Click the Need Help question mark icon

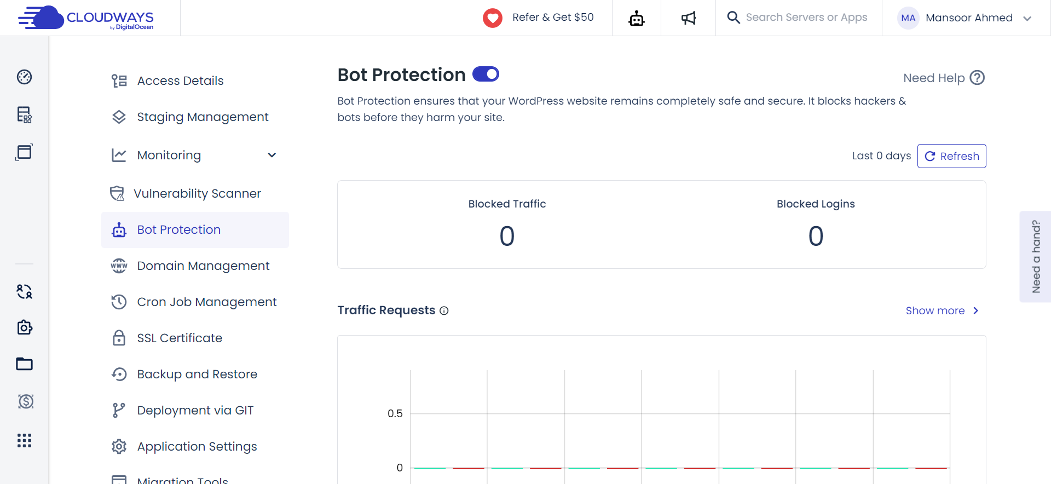point(978,78)
